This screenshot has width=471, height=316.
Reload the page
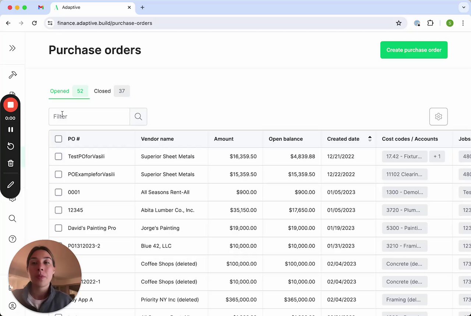[34, 23]
